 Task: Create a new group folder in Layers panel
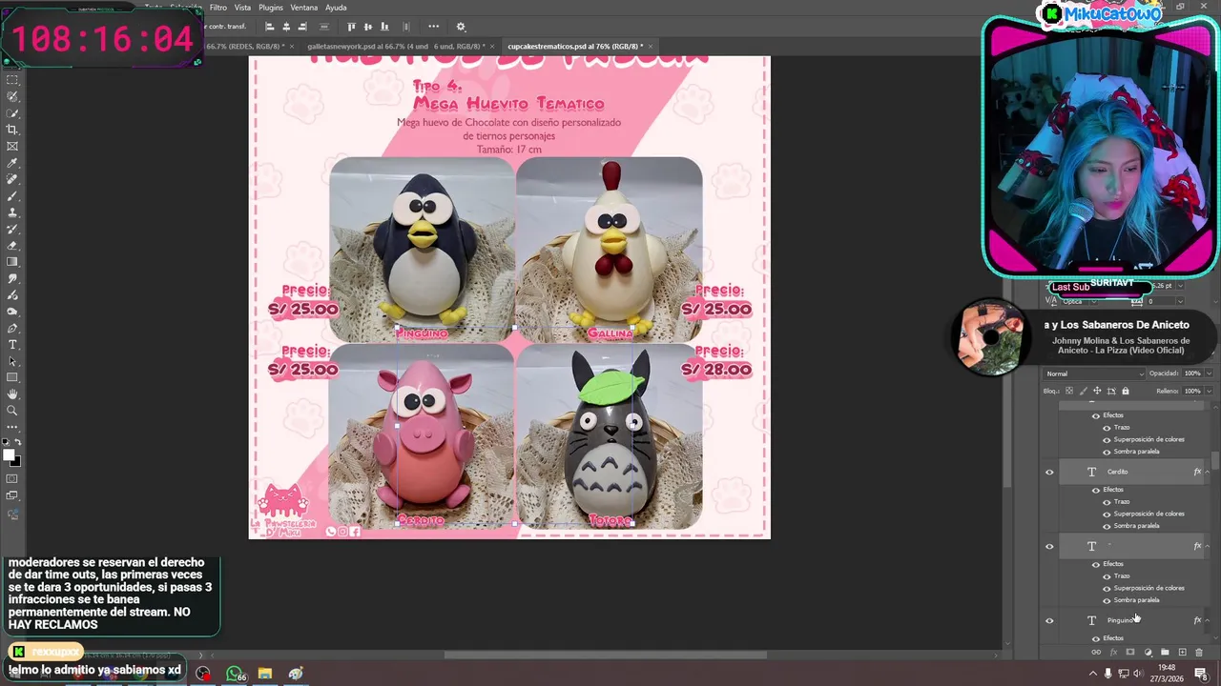click(x=1165, y=653)
